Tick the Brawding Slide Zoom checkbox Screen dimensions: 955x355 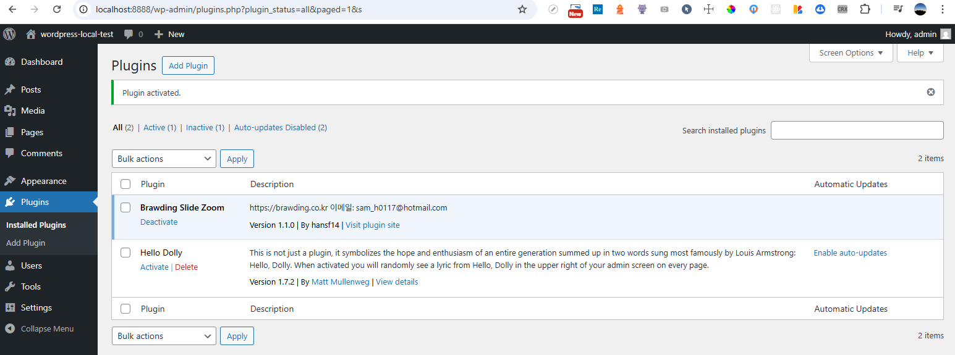(125, 207)
